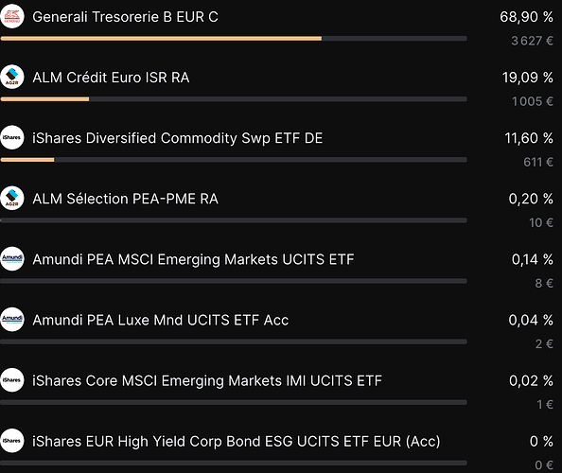The image size is (562, 473).
Task: Click the iShares High Yield Bond logo
Action: click(12, 441)
